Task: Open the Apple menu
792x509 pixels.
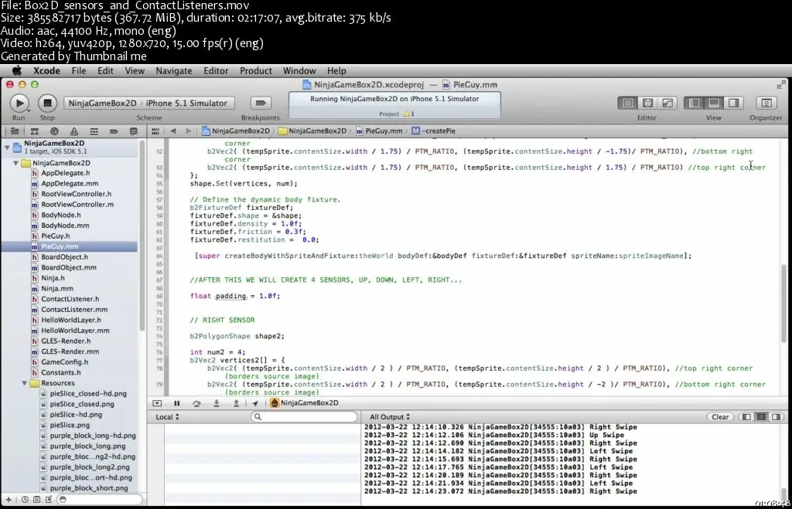Action: pos(17,70)
